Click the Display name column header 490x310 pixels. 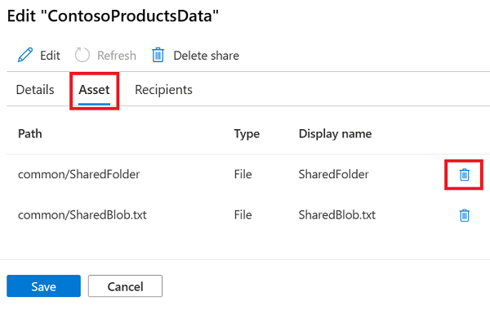point(336,134)
